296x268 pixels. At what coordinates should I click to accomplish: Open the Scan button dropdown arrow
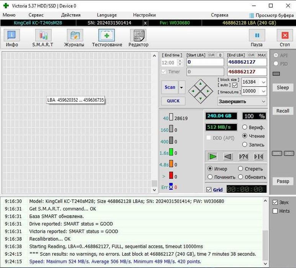182,87
